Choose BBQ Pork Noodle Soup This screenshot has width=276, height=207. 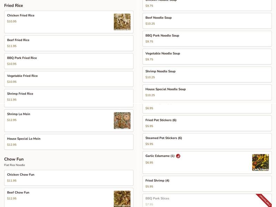click(207, 39)
